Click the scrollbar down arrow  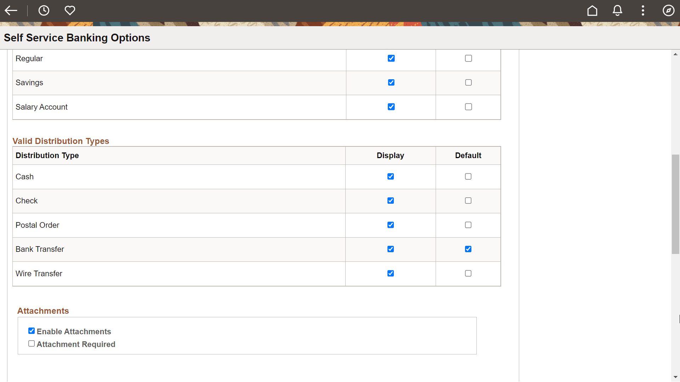(x=676, y=377)
